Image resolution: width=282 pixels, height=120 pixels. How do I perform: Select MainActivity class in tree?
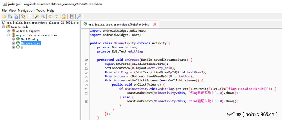point(31,43)
